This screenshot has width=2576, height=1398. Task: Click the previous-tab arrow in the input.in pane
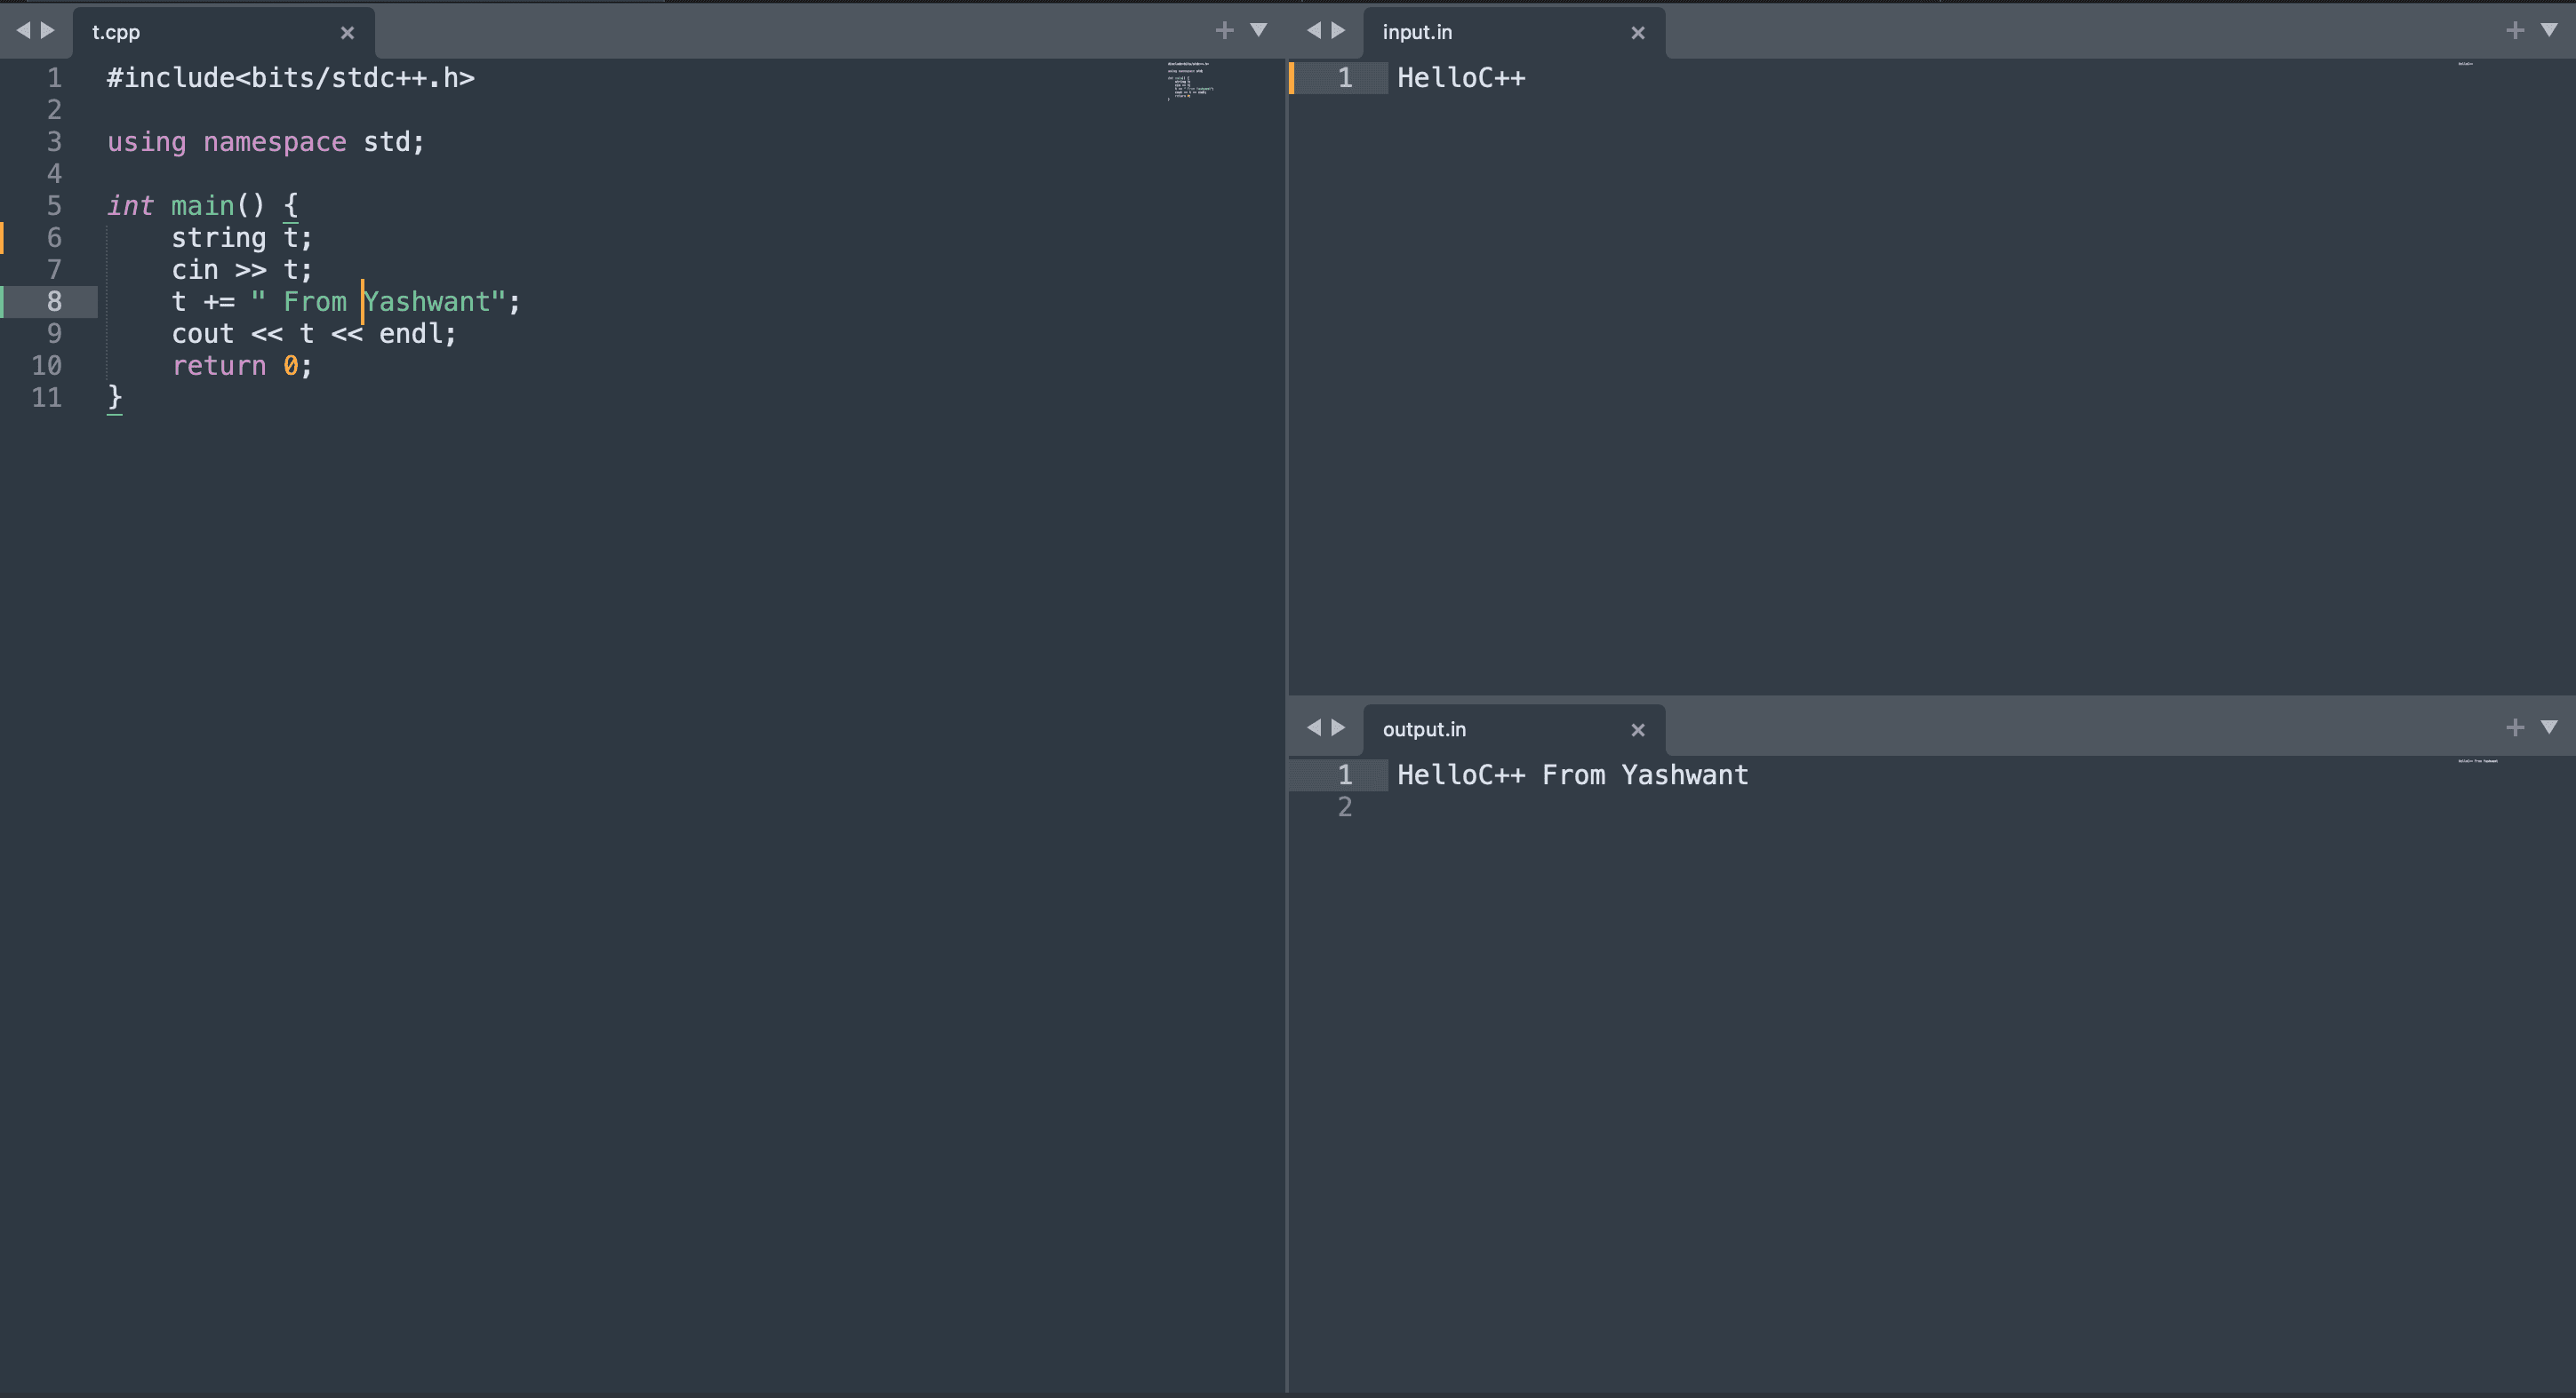[x=1314, y=30]
